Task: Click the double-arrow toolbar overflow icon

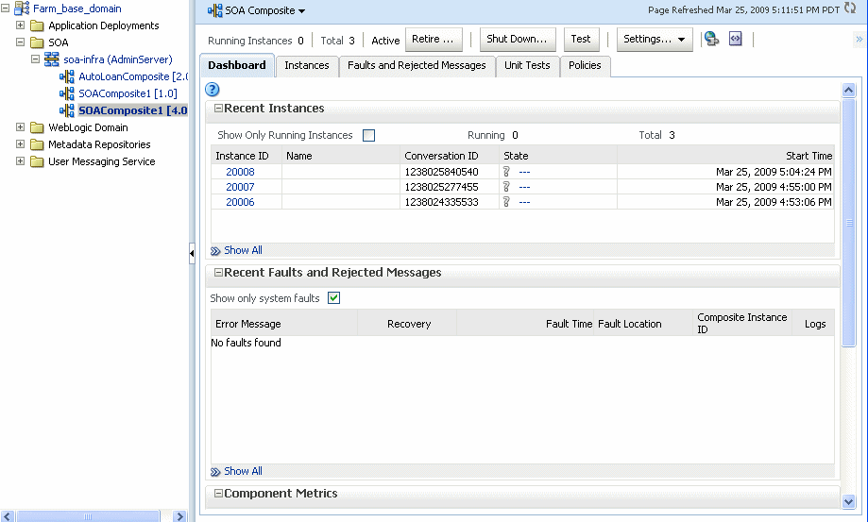Action: [859, 40]
